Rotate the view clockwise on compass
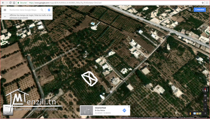Viewport: 210px width, 119px height. pos(207,90)
